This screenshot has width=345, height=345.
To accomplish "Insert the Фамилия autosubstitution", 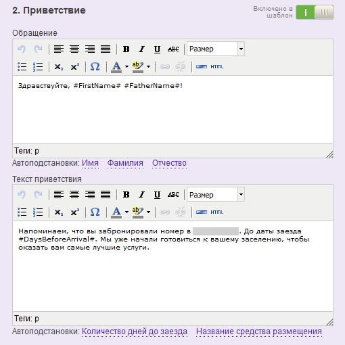I will pyautogui.click(x=125, y=163).
